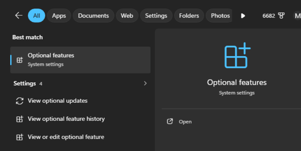Image resolution: width=301 pixels, height=151 pixels.
Task: Select the All filter tab
Action: click(36, 16)
